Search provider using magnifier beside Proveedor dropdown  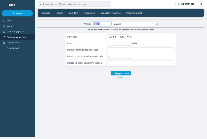131,37
